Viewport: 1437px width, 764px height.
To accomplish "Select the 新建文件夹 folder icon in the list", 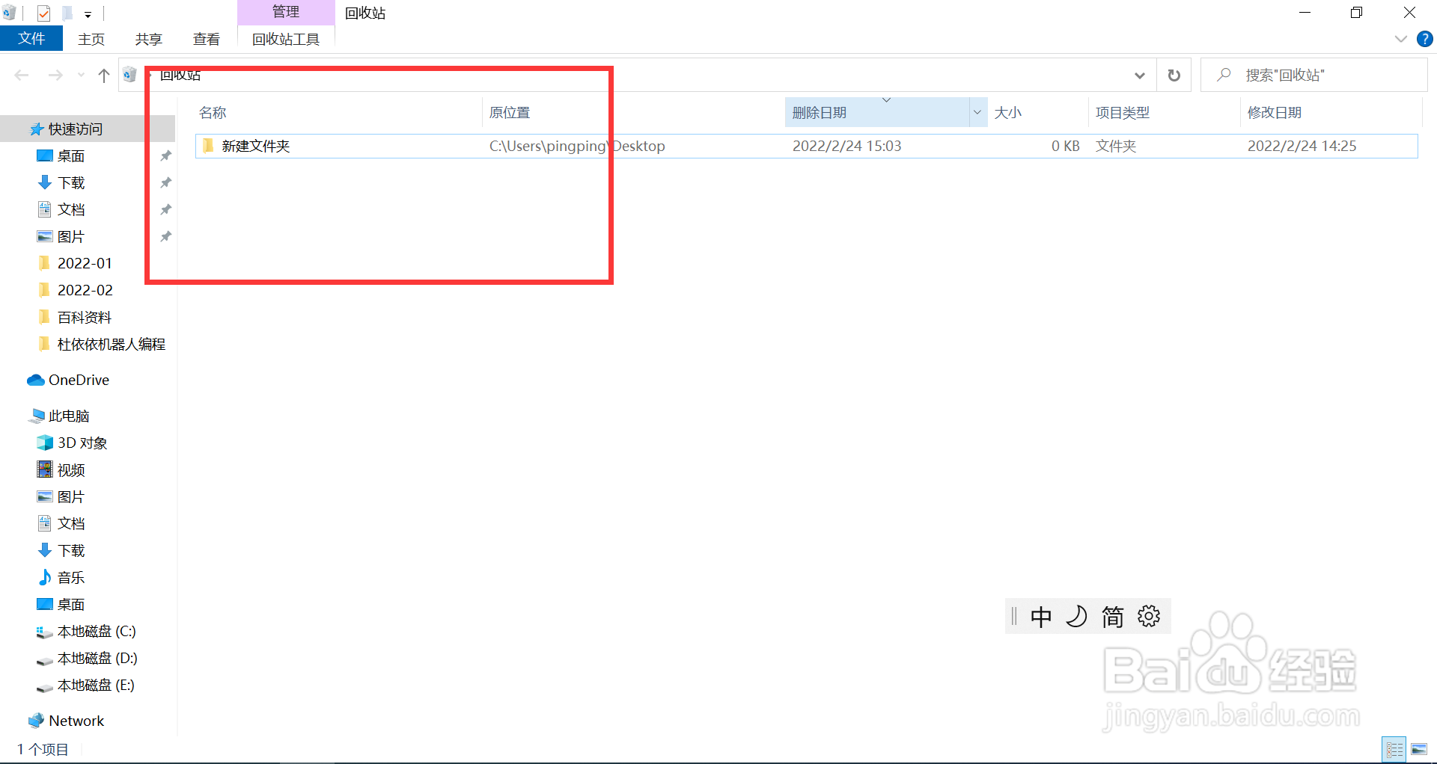I will click(208, 146).
